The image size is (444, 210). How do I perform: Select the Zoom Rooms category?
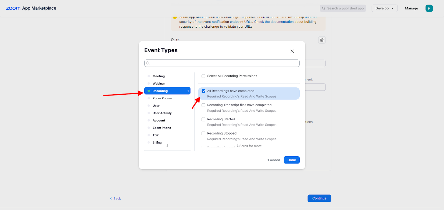pyautogui.click(x=167, y=98)
